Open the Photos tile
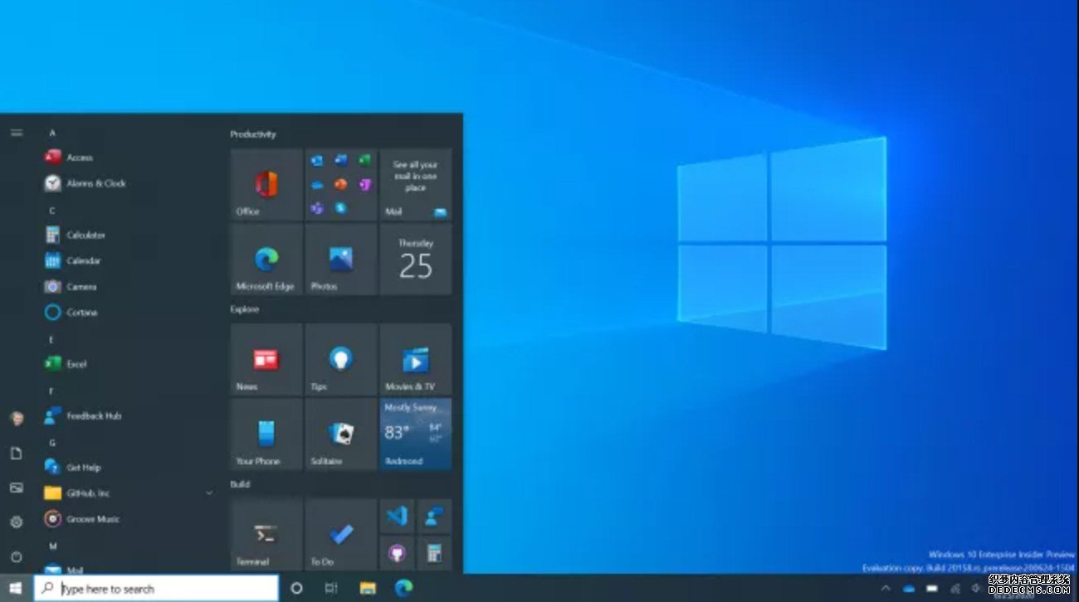This screenshot has height=602, width=1079. [x=341, y=260]
